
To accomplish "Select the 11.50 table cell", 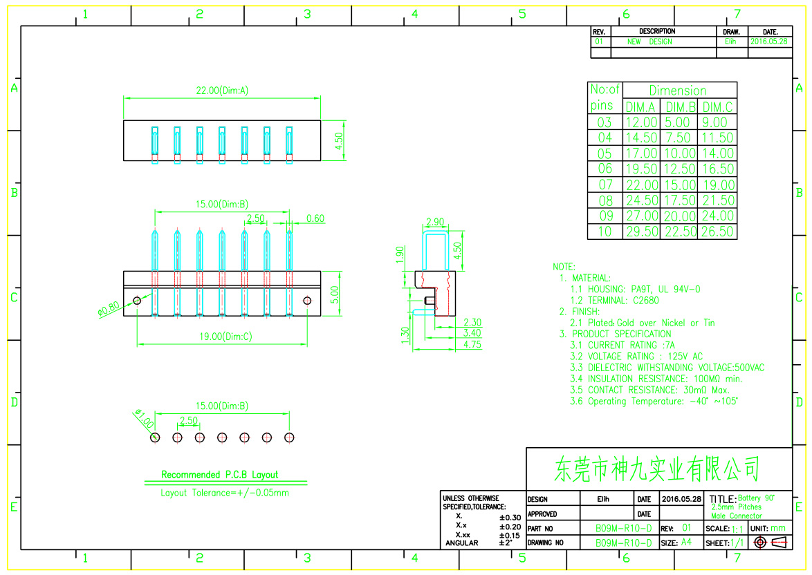I will click(x=718, y=138).
